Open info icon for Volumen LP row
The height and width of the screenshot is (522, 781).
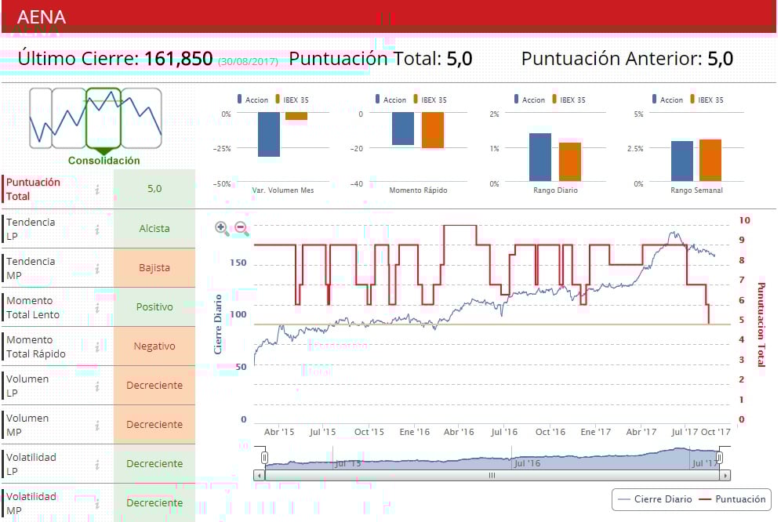point(97,386)
